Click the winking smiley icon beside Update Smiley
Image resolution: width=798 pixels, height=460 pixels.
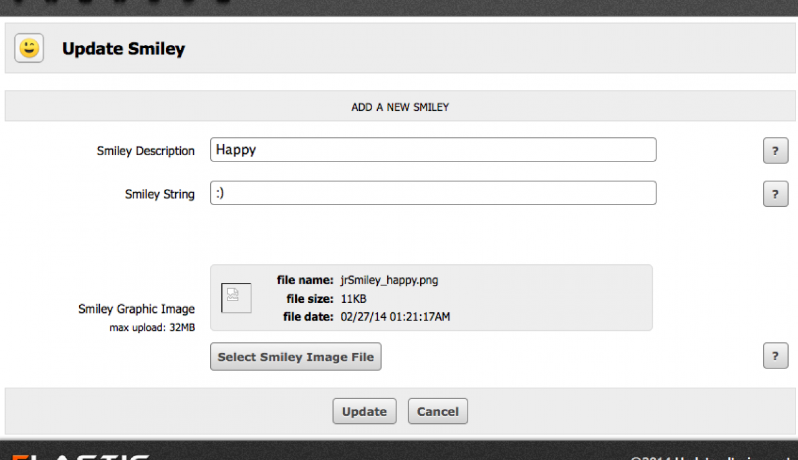click(x=29, y=48)
